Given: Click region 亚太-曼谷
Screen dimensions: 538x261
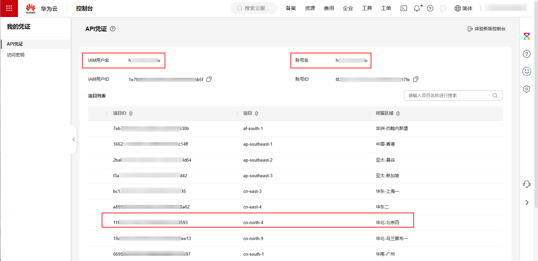Looking at the screenshot, I should (x=385, y=160).
